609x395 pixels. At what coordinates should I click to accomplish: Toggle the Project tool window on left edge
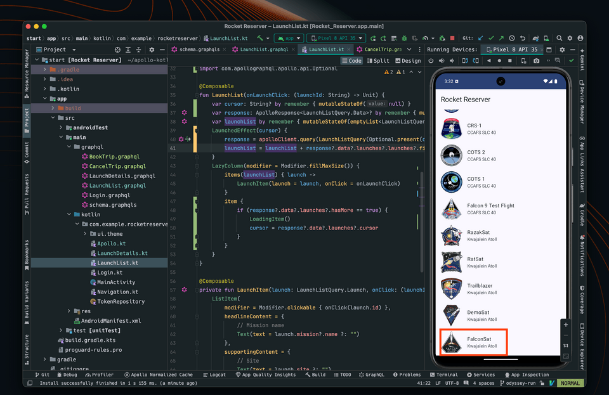pos(27,120)
